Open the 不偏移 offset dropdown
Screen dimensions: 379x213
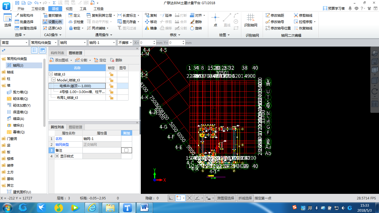pyautogui.click(x=125, y=42)
